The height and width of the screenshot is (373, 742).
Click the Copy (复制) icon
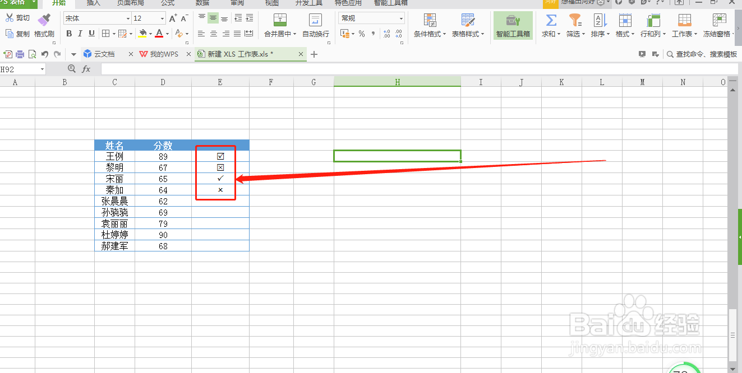click(10, 34)
